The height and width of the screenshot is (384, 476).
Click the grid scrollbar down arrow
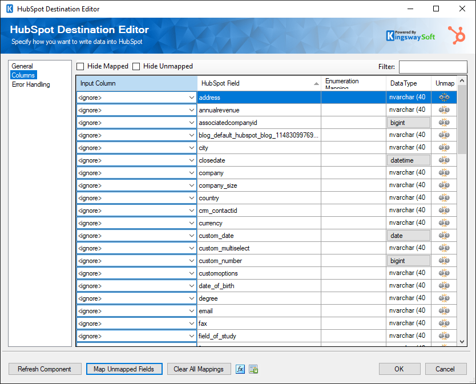pyautogui.click(x=462, y=342)
